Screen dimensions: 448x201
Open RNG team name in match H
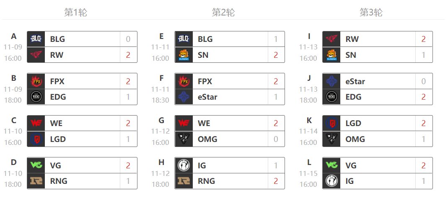pyautogui.click(x=206, y=181)
